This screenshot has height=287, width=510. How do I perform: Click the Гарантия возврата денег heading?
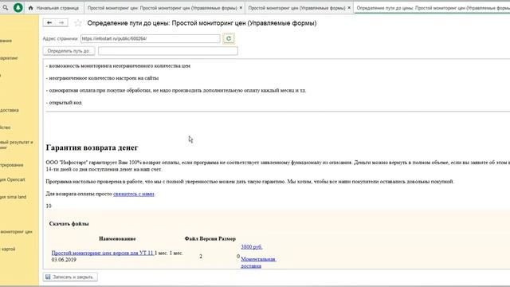pos(92,147)
